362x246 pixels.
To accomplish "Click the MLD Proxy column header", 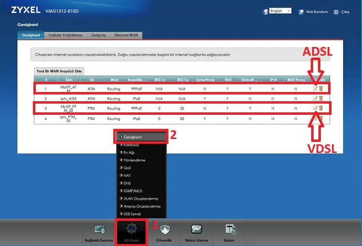I will [x=296, y=79].
